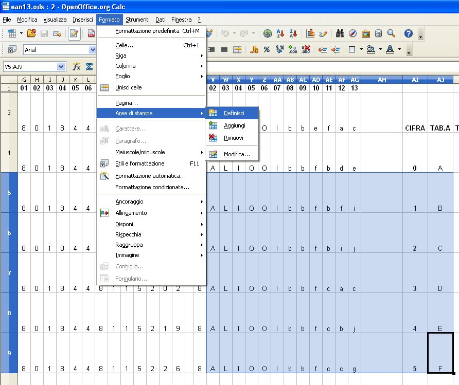The height and width of the screenshot is (385, 459).
Task: Toggle Align Right icon
Action: pyautogui.click(x=211, y=49)
